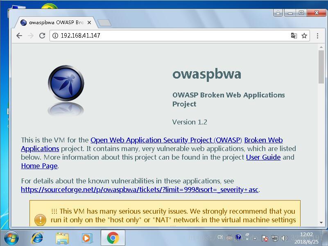View site information icon in address bar
The image size is (328, 246).
point(55,36)
